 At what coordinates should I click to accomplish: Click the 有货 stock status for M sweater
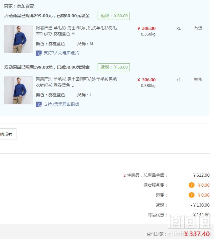pos(198,28)
